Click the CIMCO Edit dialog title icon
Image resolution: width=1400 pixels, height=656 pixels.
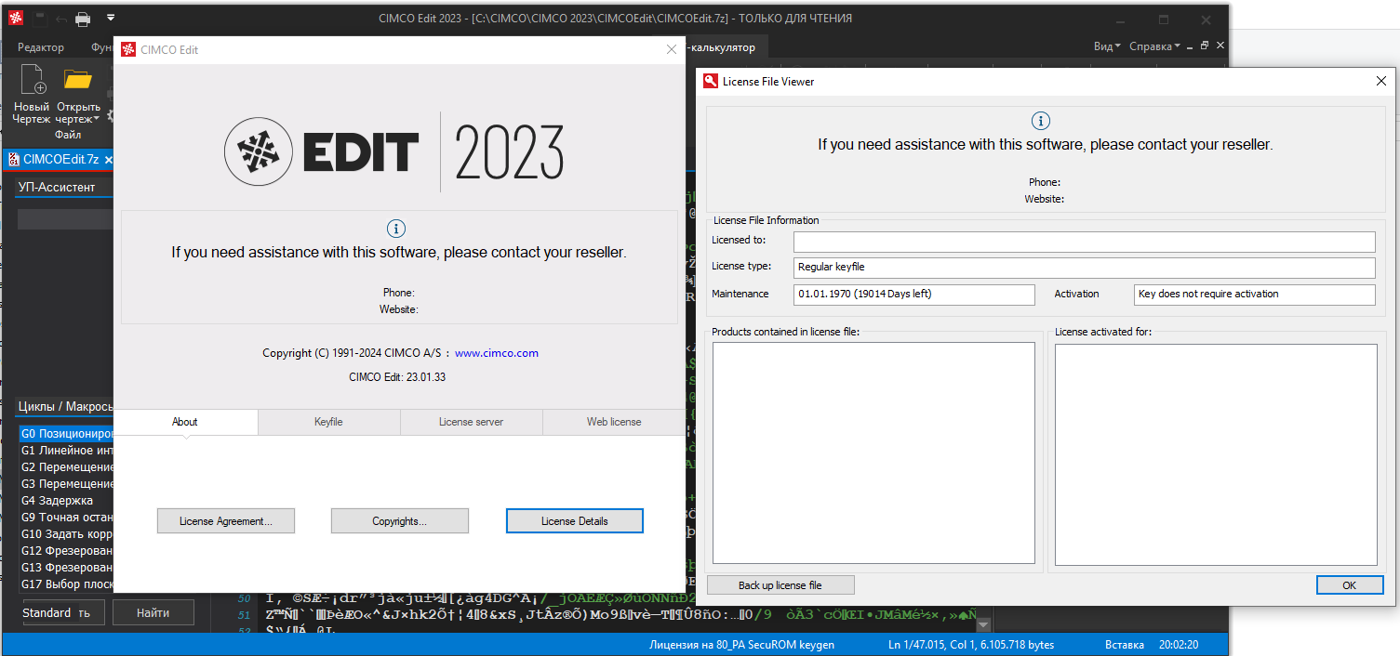pyautogui.click(x=128, y=50)
